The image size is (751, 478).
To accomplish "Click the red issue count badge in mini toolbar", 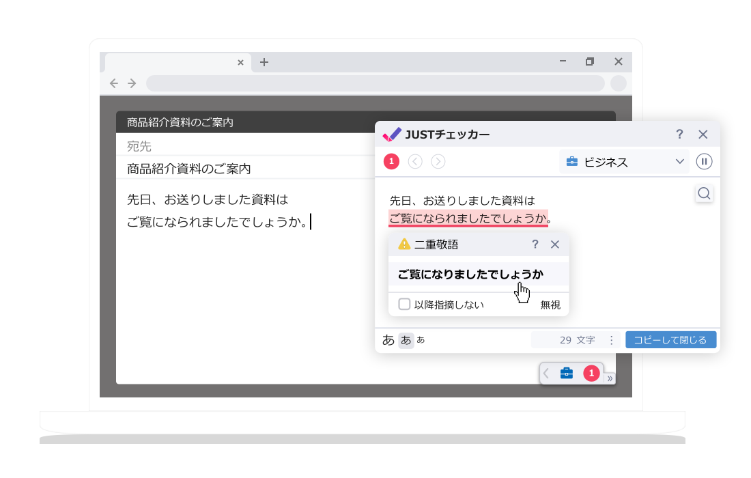I will coord(591,374).
